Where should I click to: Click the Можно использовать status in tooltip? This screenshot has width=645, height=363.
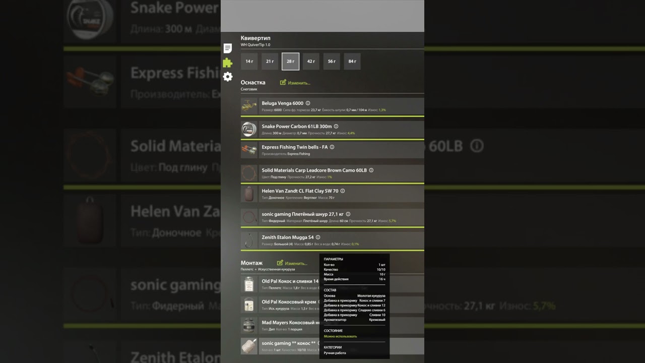(340, 336)
